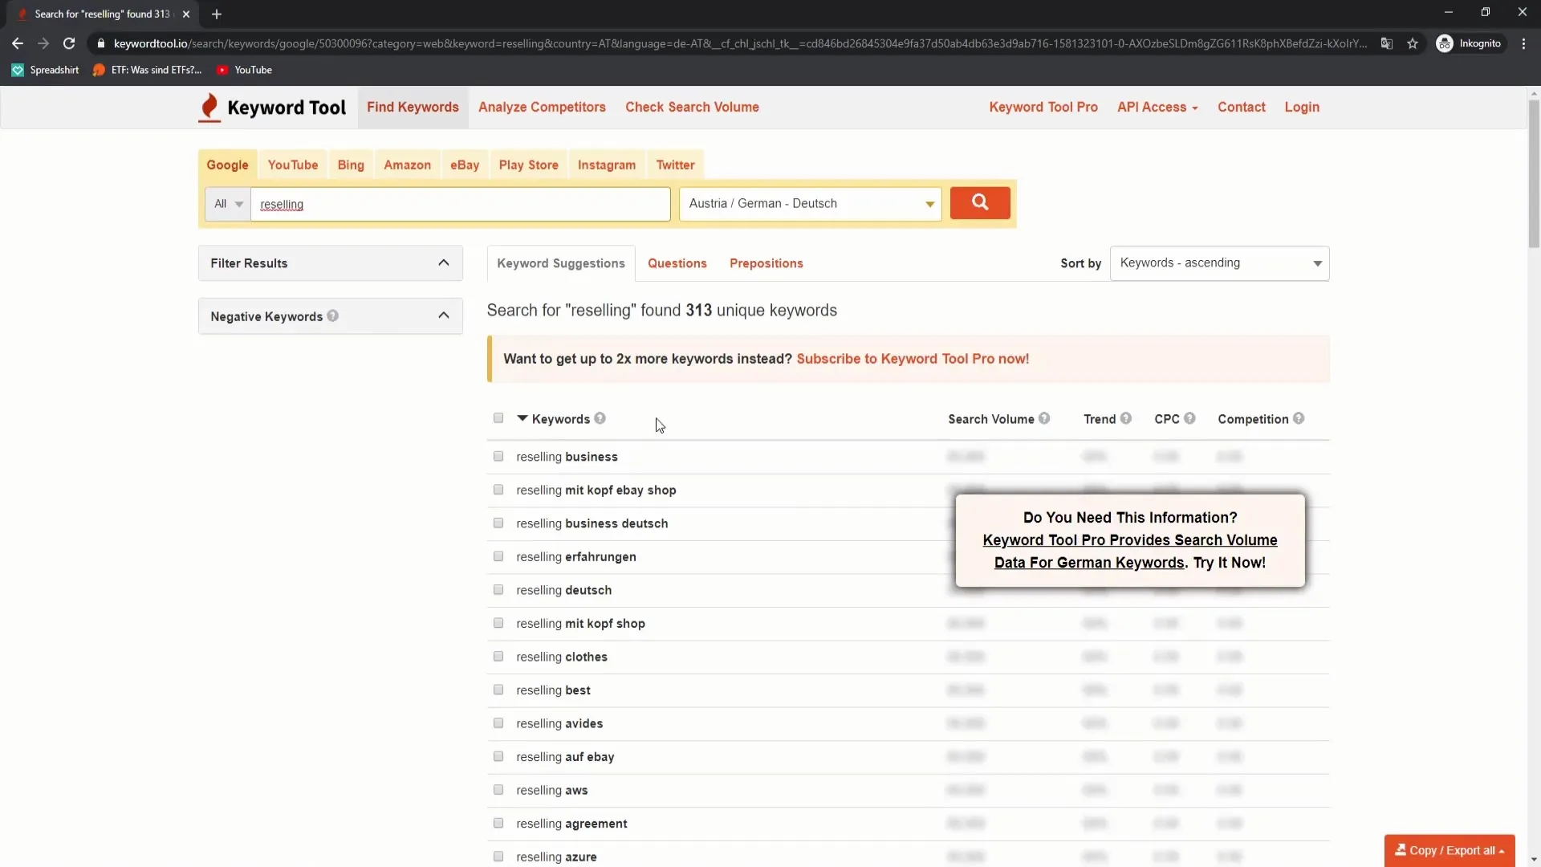Open the Spreadshirt bookmark
Screen dimensions: 1541x867
coord(46,70)
